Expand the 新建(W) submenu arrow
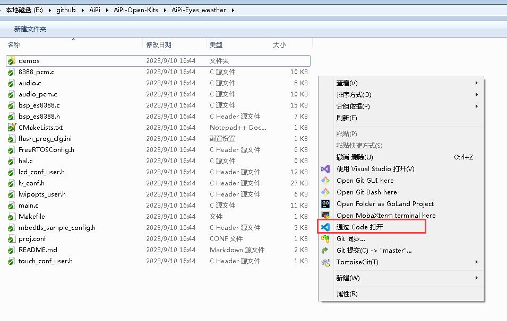The image size is (507, 321). tap(477, 278)
